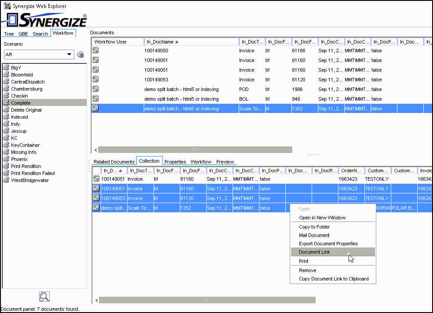Open the Workflow tab beside Properties
433x313 pixels.
(x=201, y=162)
